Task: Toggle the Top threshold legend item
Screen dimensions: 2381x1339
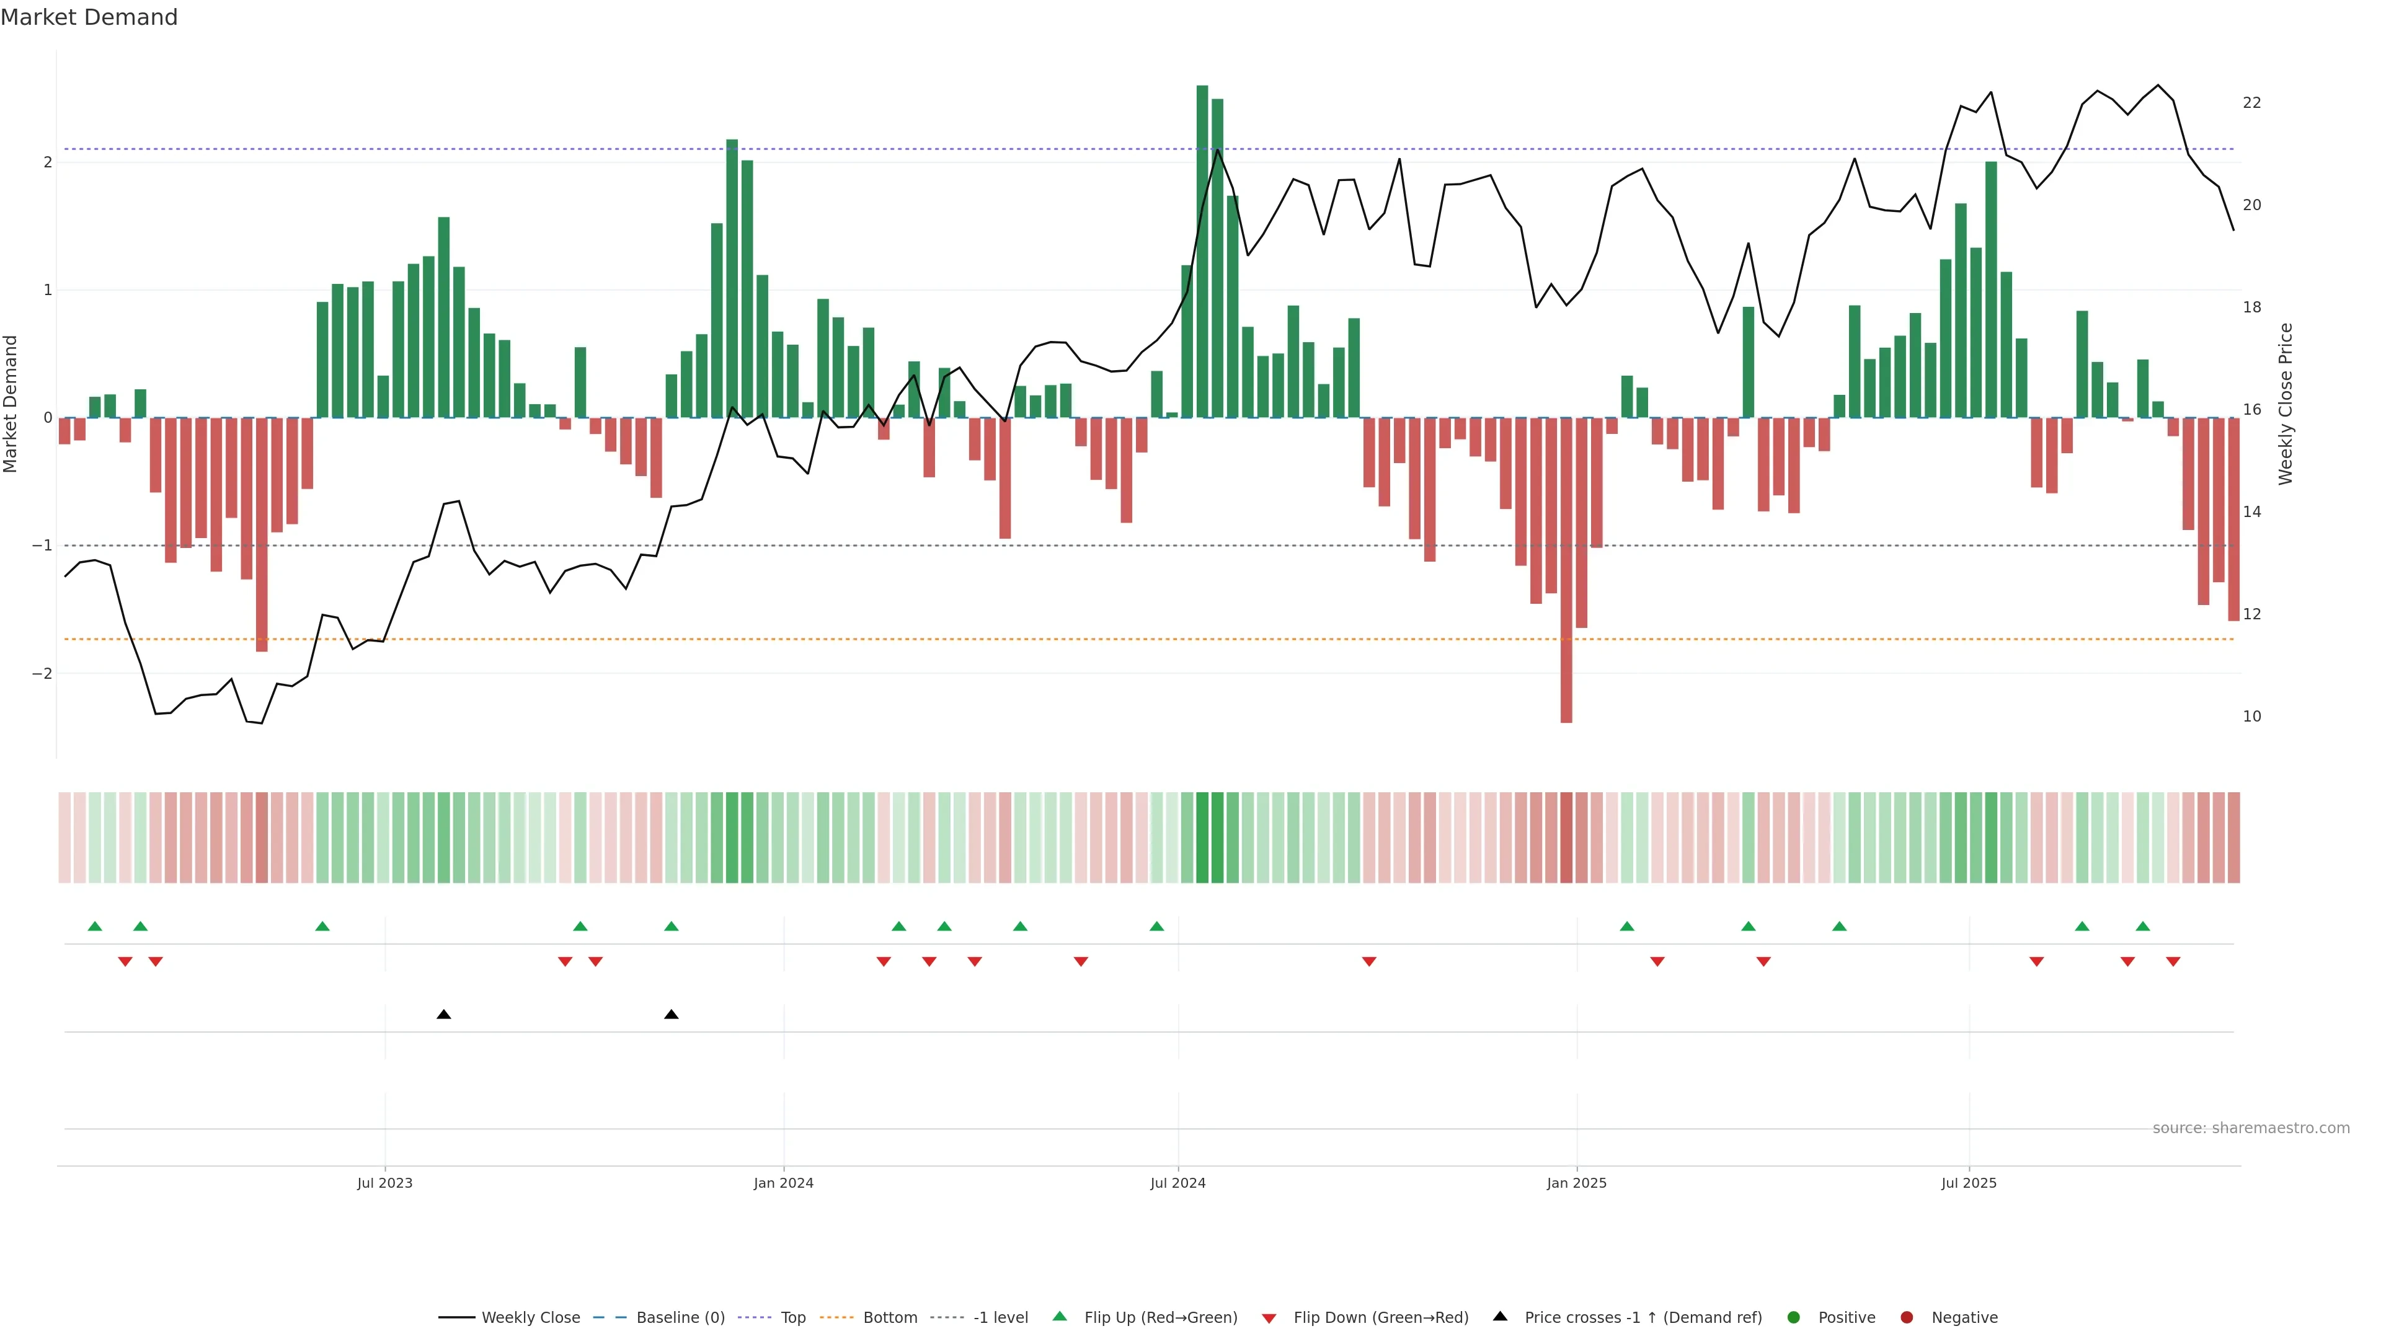Action: (792, 1318)
